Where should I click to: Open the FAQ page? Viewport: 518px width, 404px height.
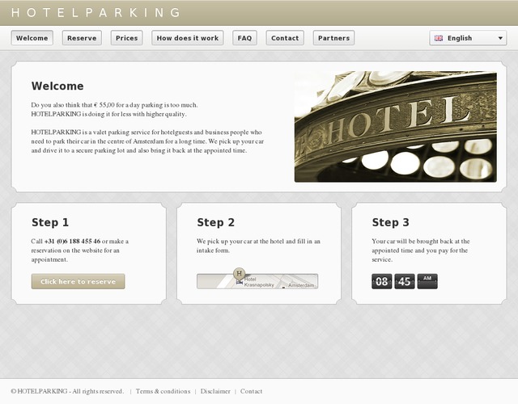[x=244, y=38]
